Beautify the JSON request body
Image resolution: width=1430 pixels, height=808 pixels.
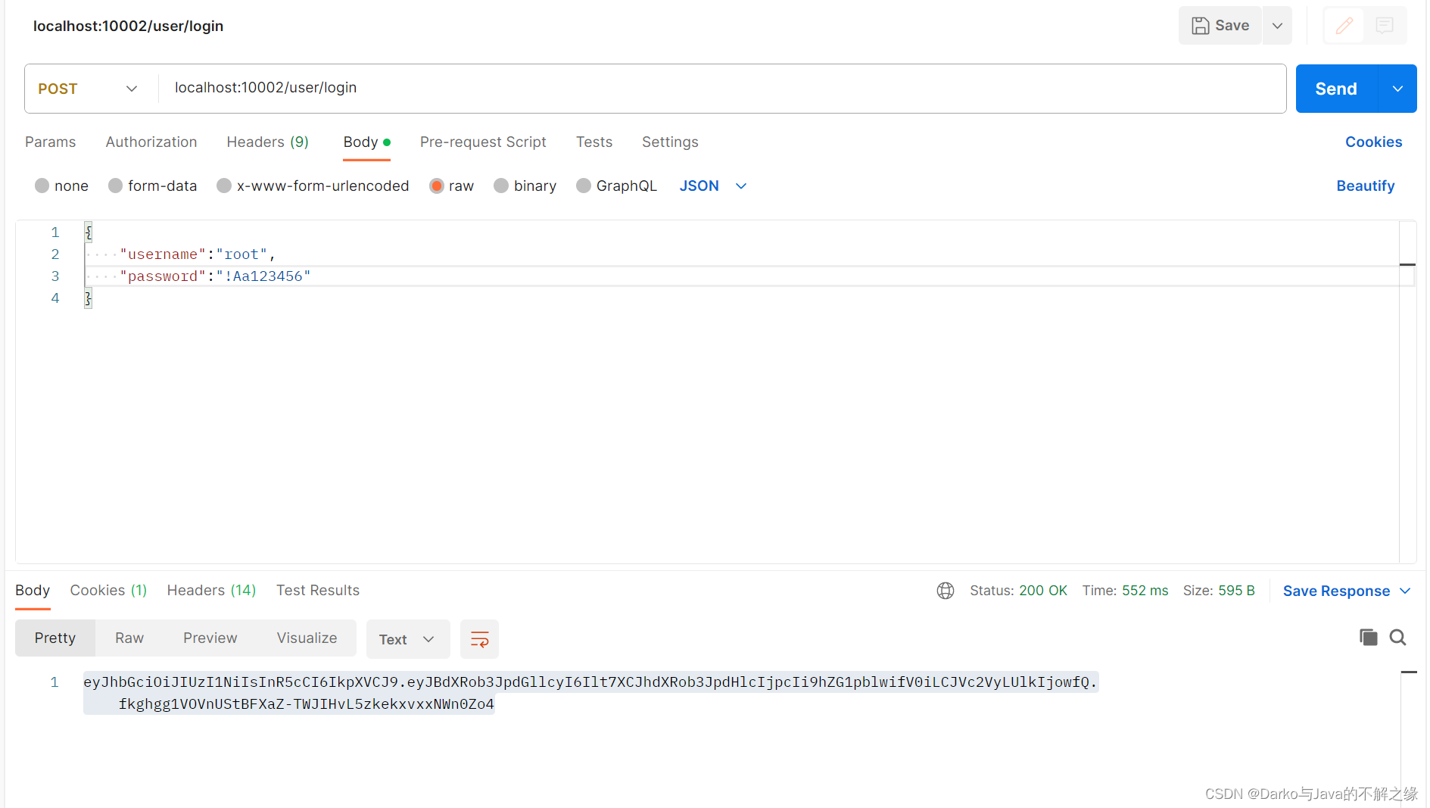coord(1365,186)
